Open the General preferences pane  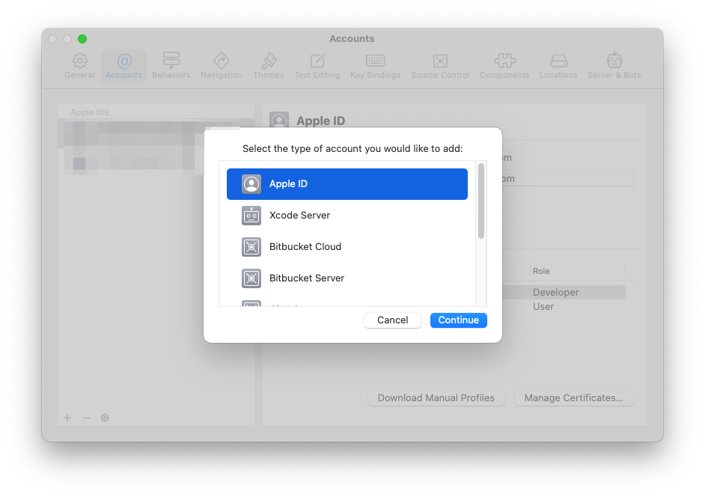79,65
